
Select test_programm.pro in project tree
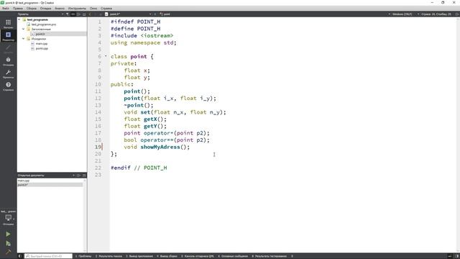44,24
